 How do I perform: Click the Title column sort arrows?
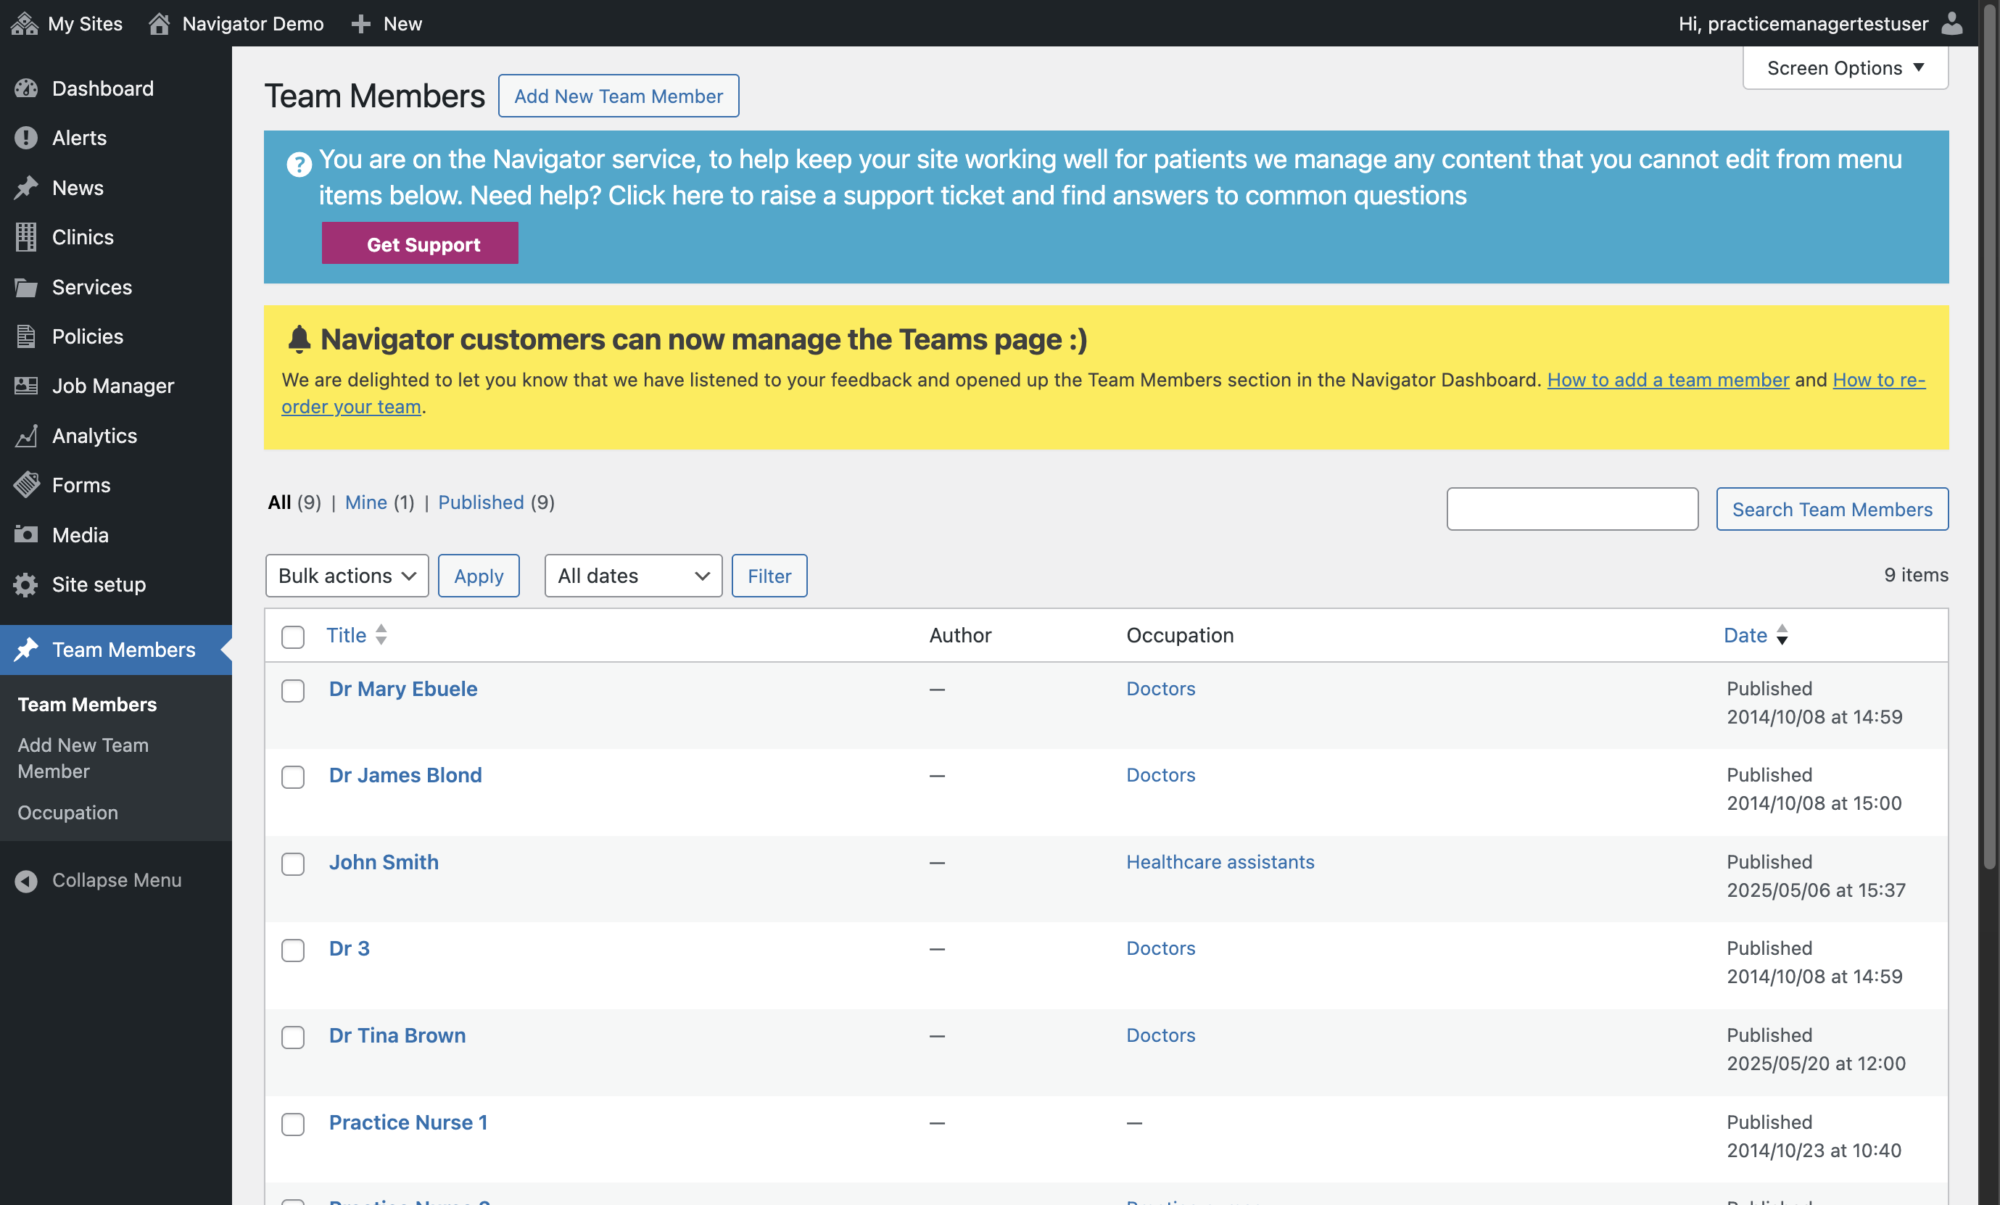coord(381,635)
